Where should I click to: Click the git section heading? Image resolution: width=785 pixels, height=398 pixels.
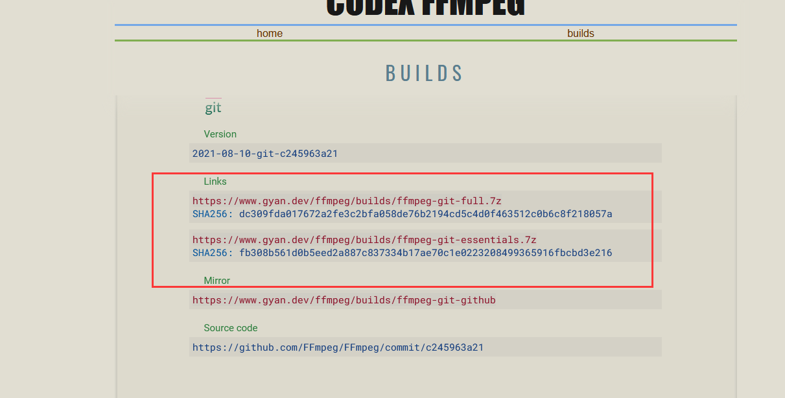point(213,108)
